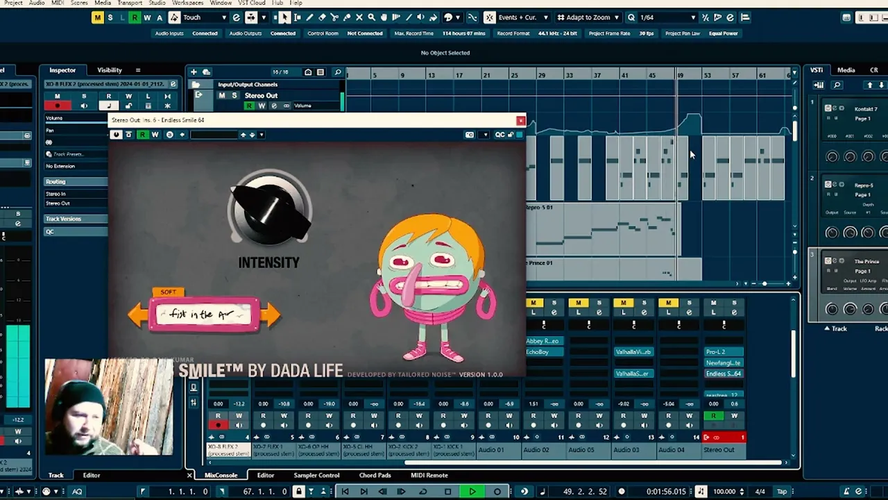The width and height of the screenshot is (888, 500).
Task: Click the plugin A/B compare icon
Action: 169,135
